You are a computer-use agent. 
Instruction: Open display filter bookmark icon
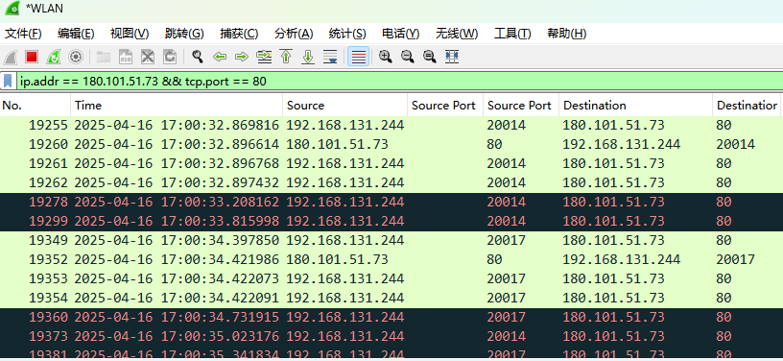tap(8, 81)
